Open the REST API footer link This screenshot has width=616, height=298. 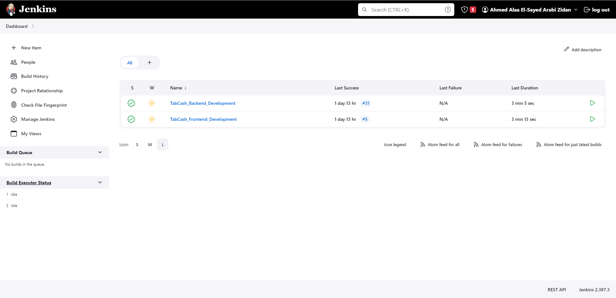(557, 290)
